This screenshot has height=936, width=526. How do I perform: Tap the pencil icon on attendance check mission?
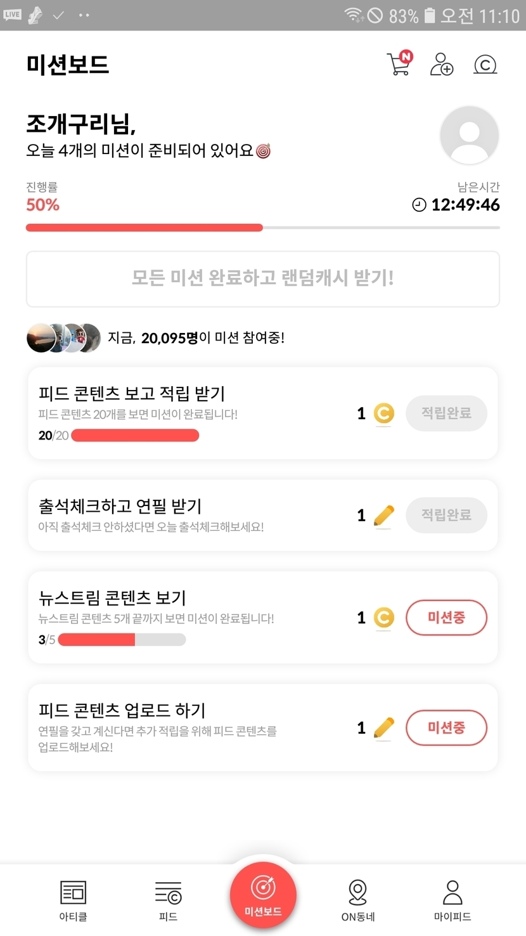click(x=383, y=516)
